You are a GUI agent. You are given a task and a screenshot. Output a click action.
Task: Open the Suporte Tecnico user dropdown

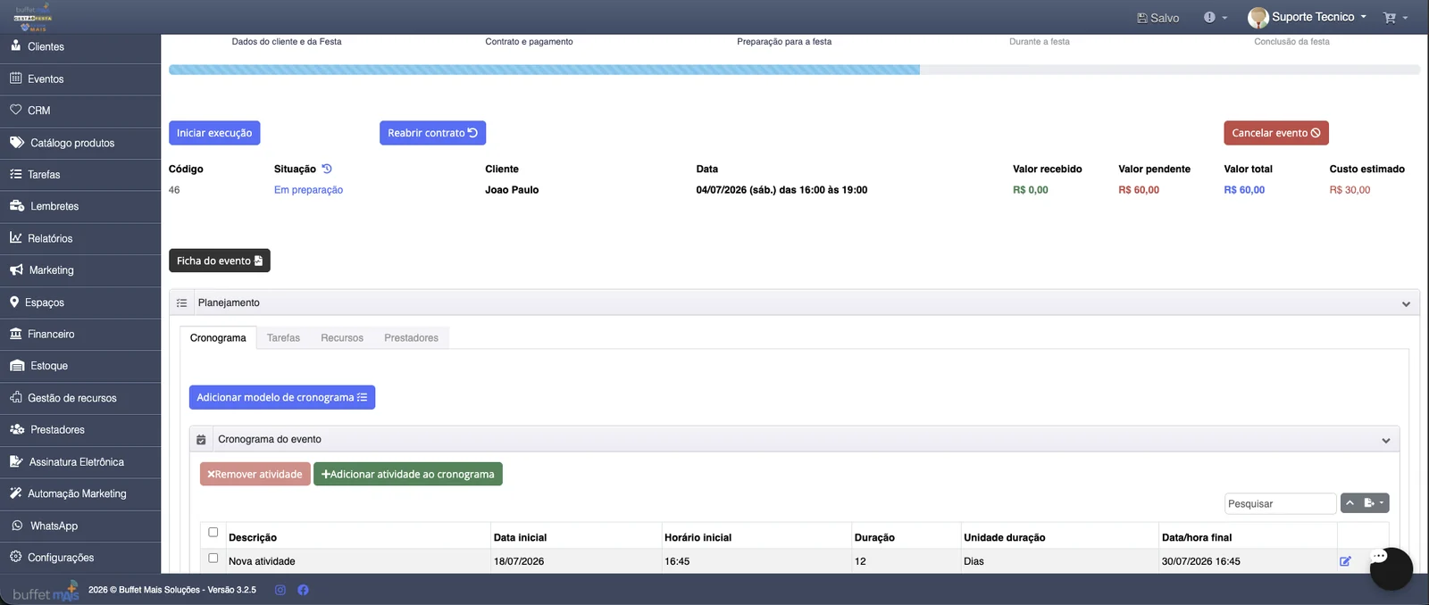point(1308,17)
